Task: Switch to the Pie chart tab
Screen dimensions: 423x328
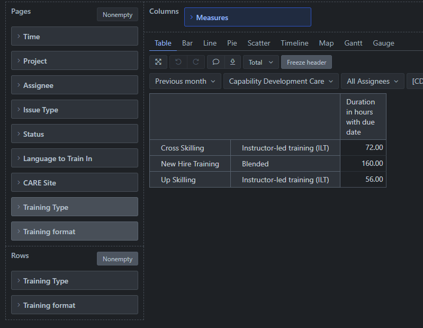Action: click(x=232, y=43)
